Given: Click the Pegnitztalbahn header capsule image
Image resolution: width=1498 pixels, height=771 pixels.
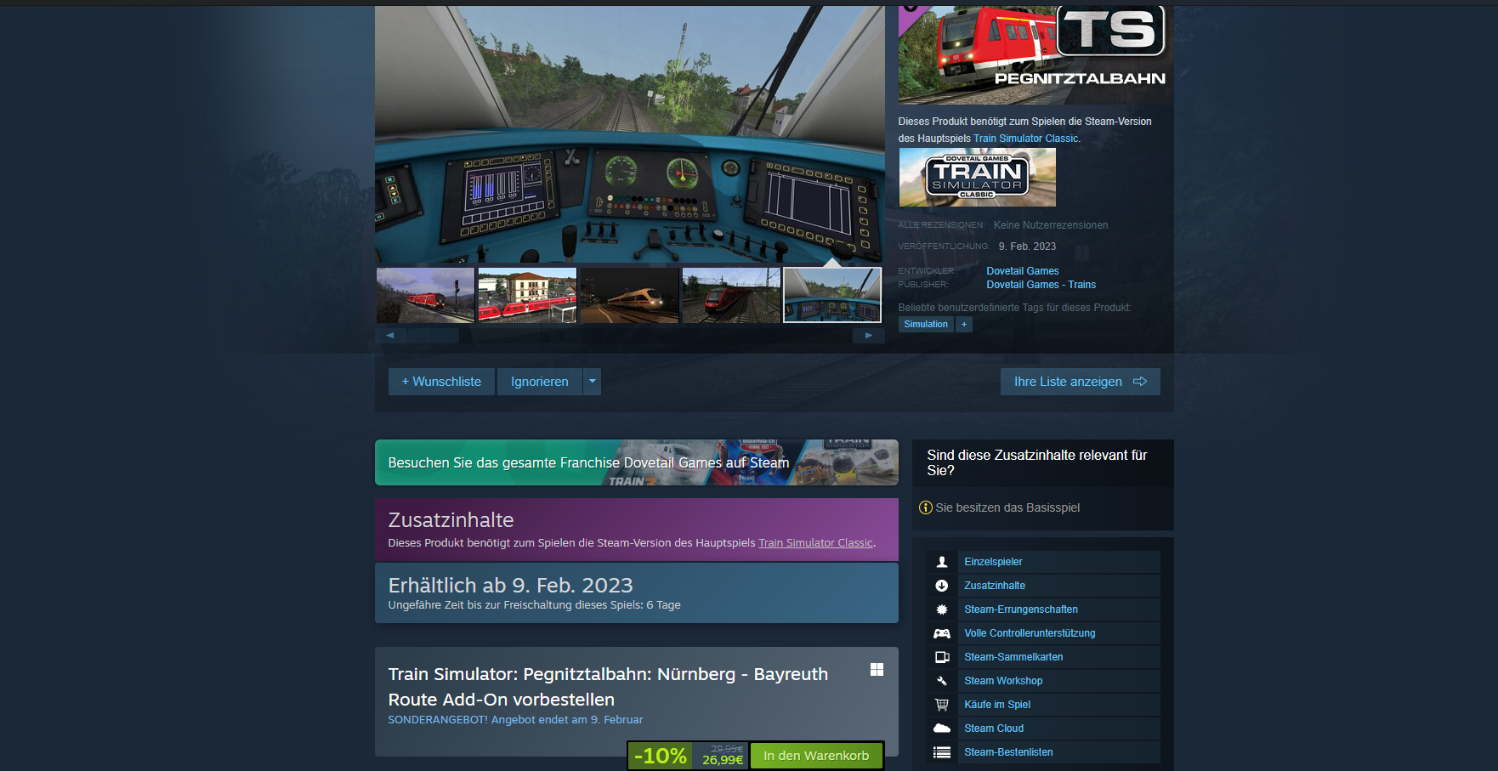Looking at the screenshot, I should click(1036, 55).
